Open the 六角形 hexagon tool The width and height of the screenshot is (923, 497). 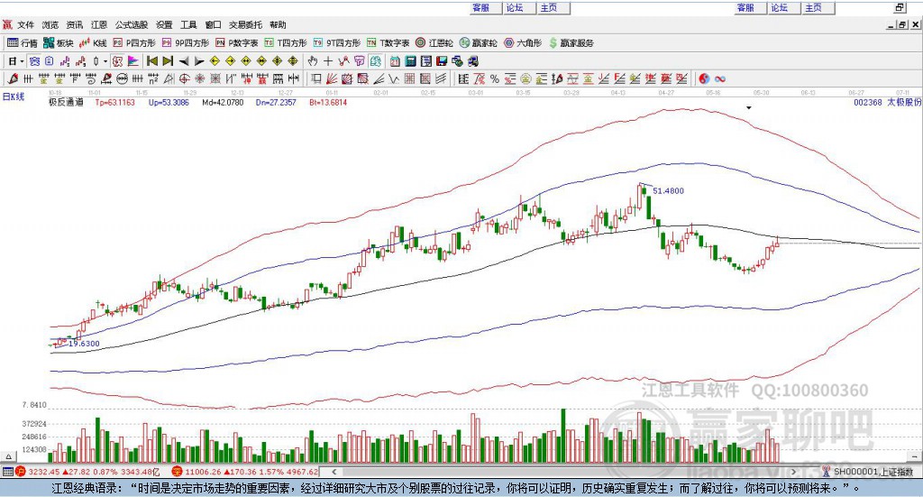tap(523, 43)
